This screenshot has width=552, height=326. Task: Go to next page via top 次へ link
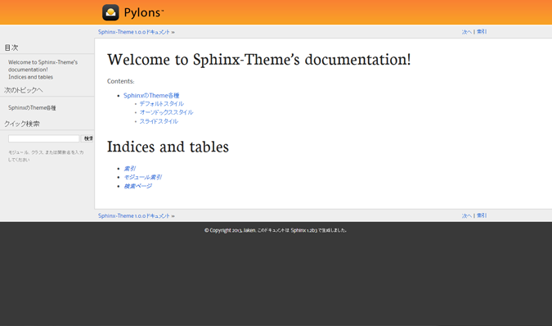[x=466, y=32]
